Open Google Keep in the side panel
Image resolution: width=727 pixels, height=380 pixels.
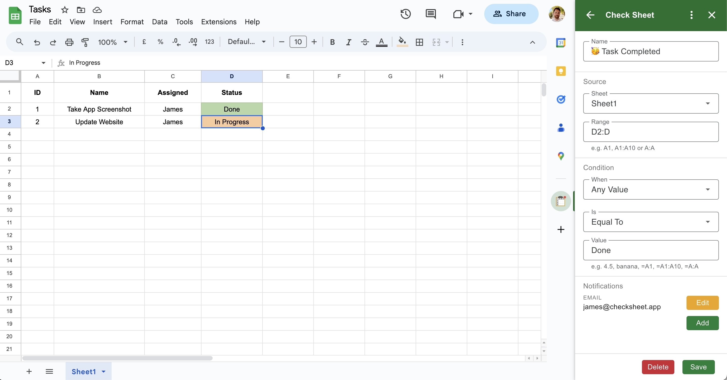[561, 71]
